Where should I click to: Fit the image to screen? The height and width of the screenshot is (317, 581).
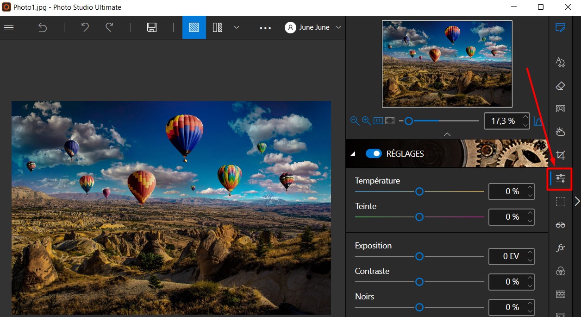(390, 121)
